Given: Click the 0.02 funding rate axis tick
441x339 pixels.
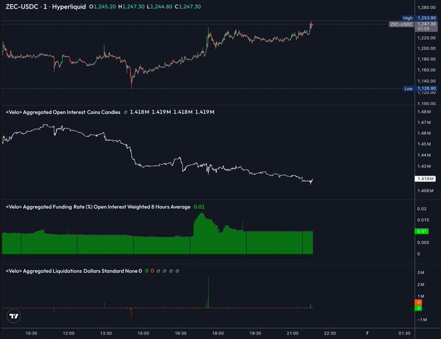Looking at the screenshot, I should (422, 209).
